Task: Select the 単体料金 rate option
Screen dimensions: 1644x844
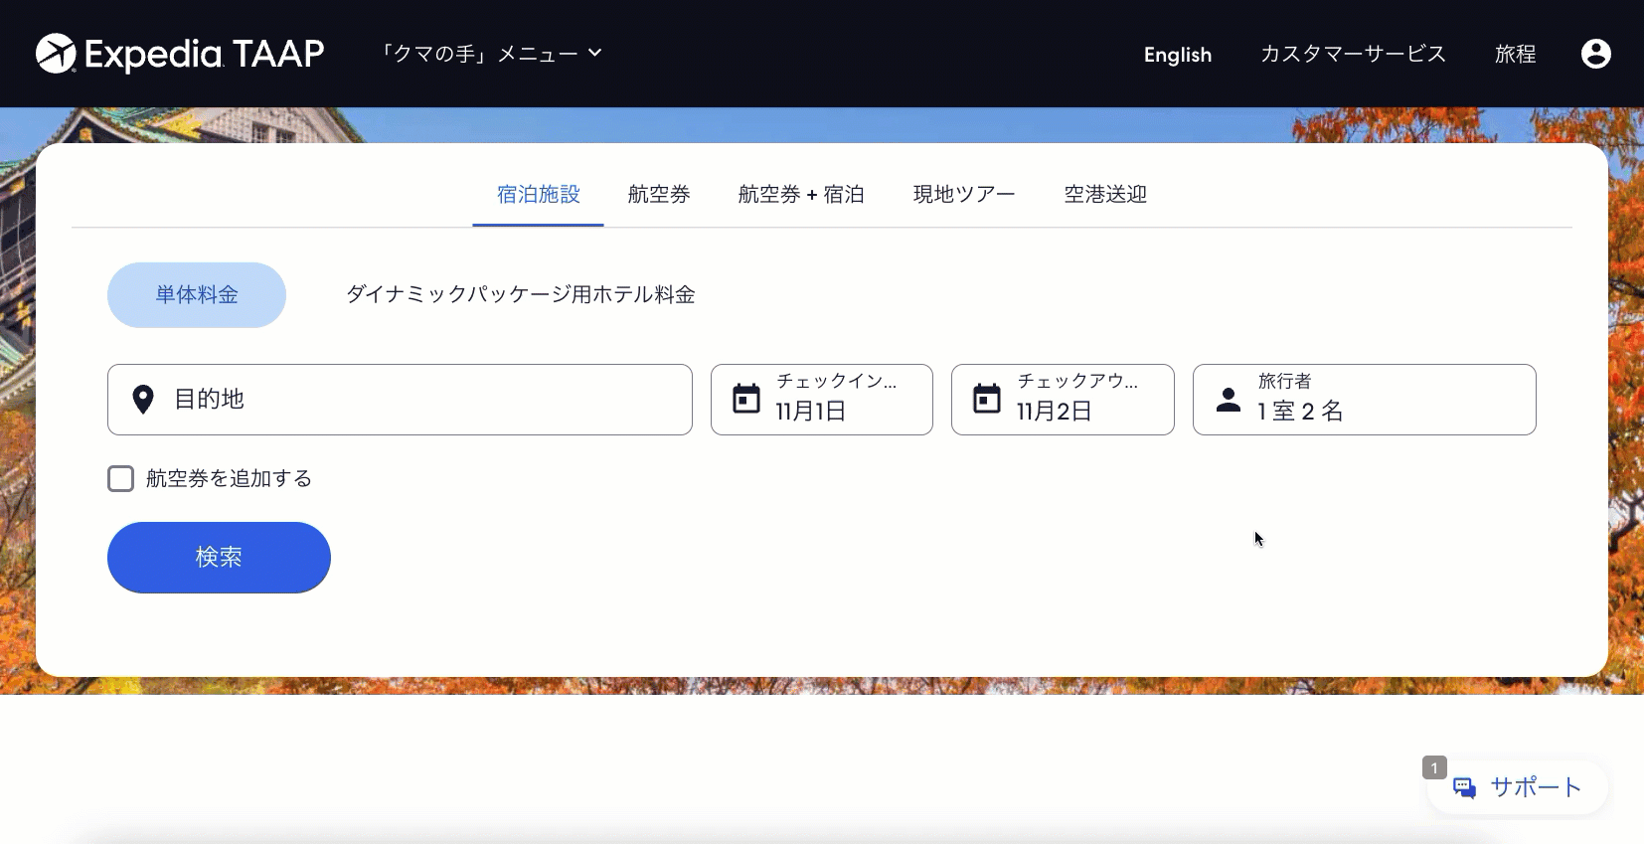Action: tap(197, 295)
